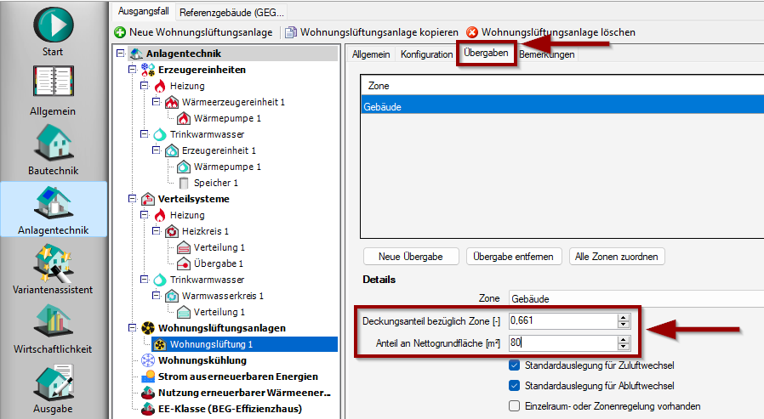Click the green plus Neue Wohnungslüftungsanlage icon
764x419 pixels.
(120, 32)
